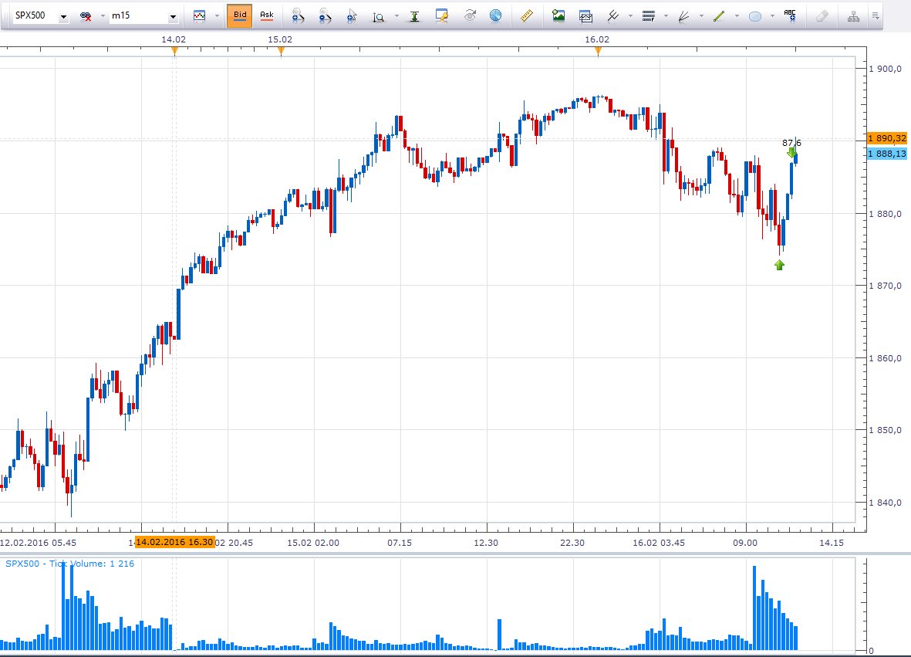This screenshot has width=911, height=657.
Task: Select the green trend line tool
Action: pos(719,16)
